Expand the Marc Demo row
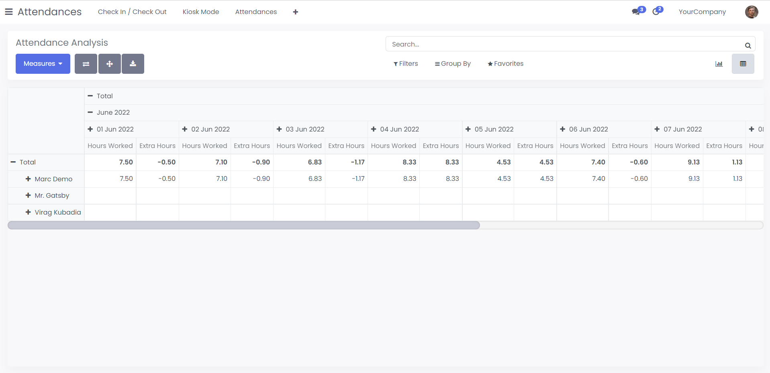Viewport: 770px width, 373px height. 49,179
